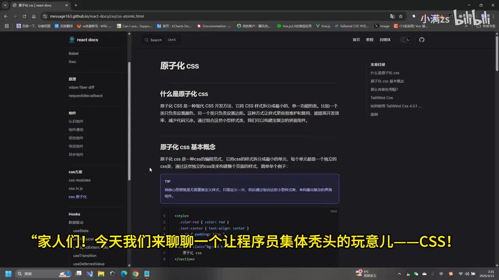Open vdom fiber diff sidebar page

point(81,87)
